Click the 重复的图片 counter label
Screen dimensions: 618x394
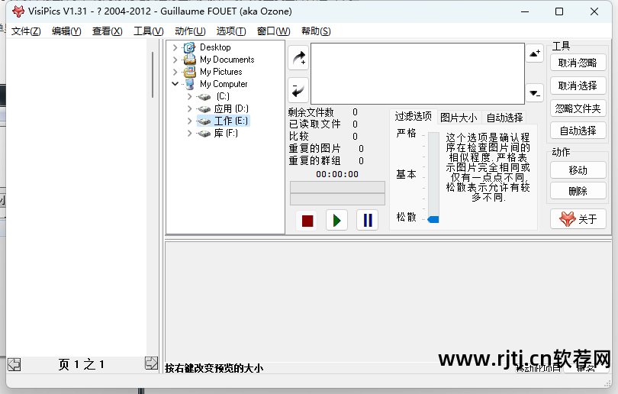pyautogui.click(x=314, y=149)
